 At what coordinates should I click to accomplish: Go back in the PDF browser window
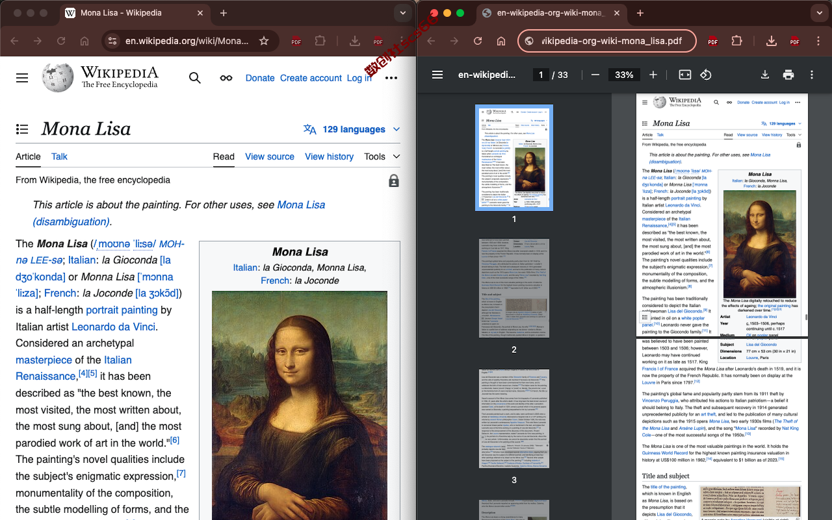pos(431,41)
